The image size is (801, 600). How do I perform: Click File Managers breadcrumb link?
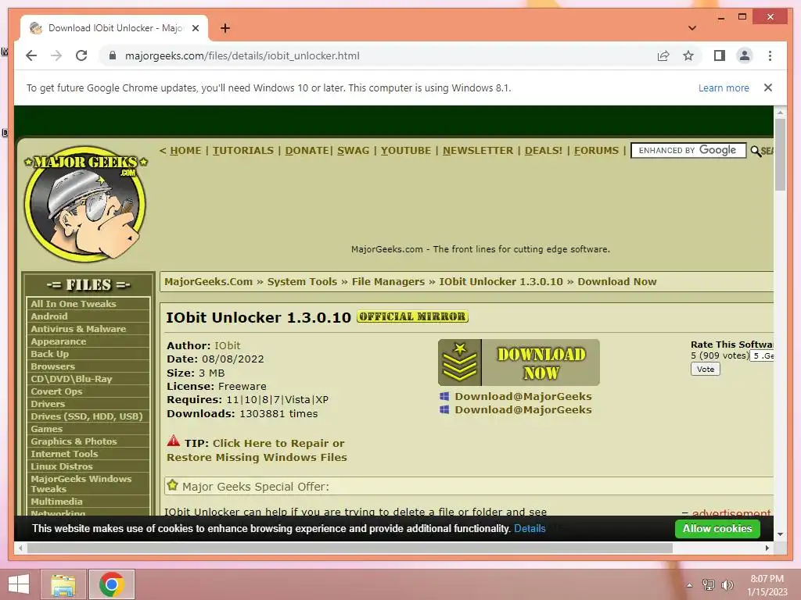pyautogui.click(x=388, y=281)
